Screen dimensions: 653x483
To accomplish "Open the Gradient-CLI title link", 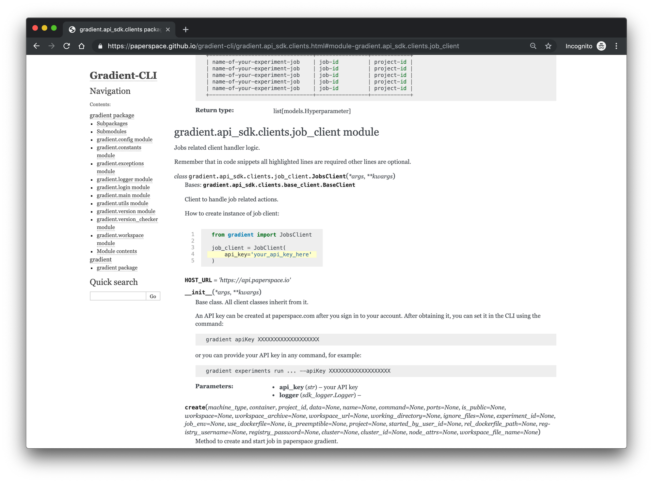I will [123, 75].
